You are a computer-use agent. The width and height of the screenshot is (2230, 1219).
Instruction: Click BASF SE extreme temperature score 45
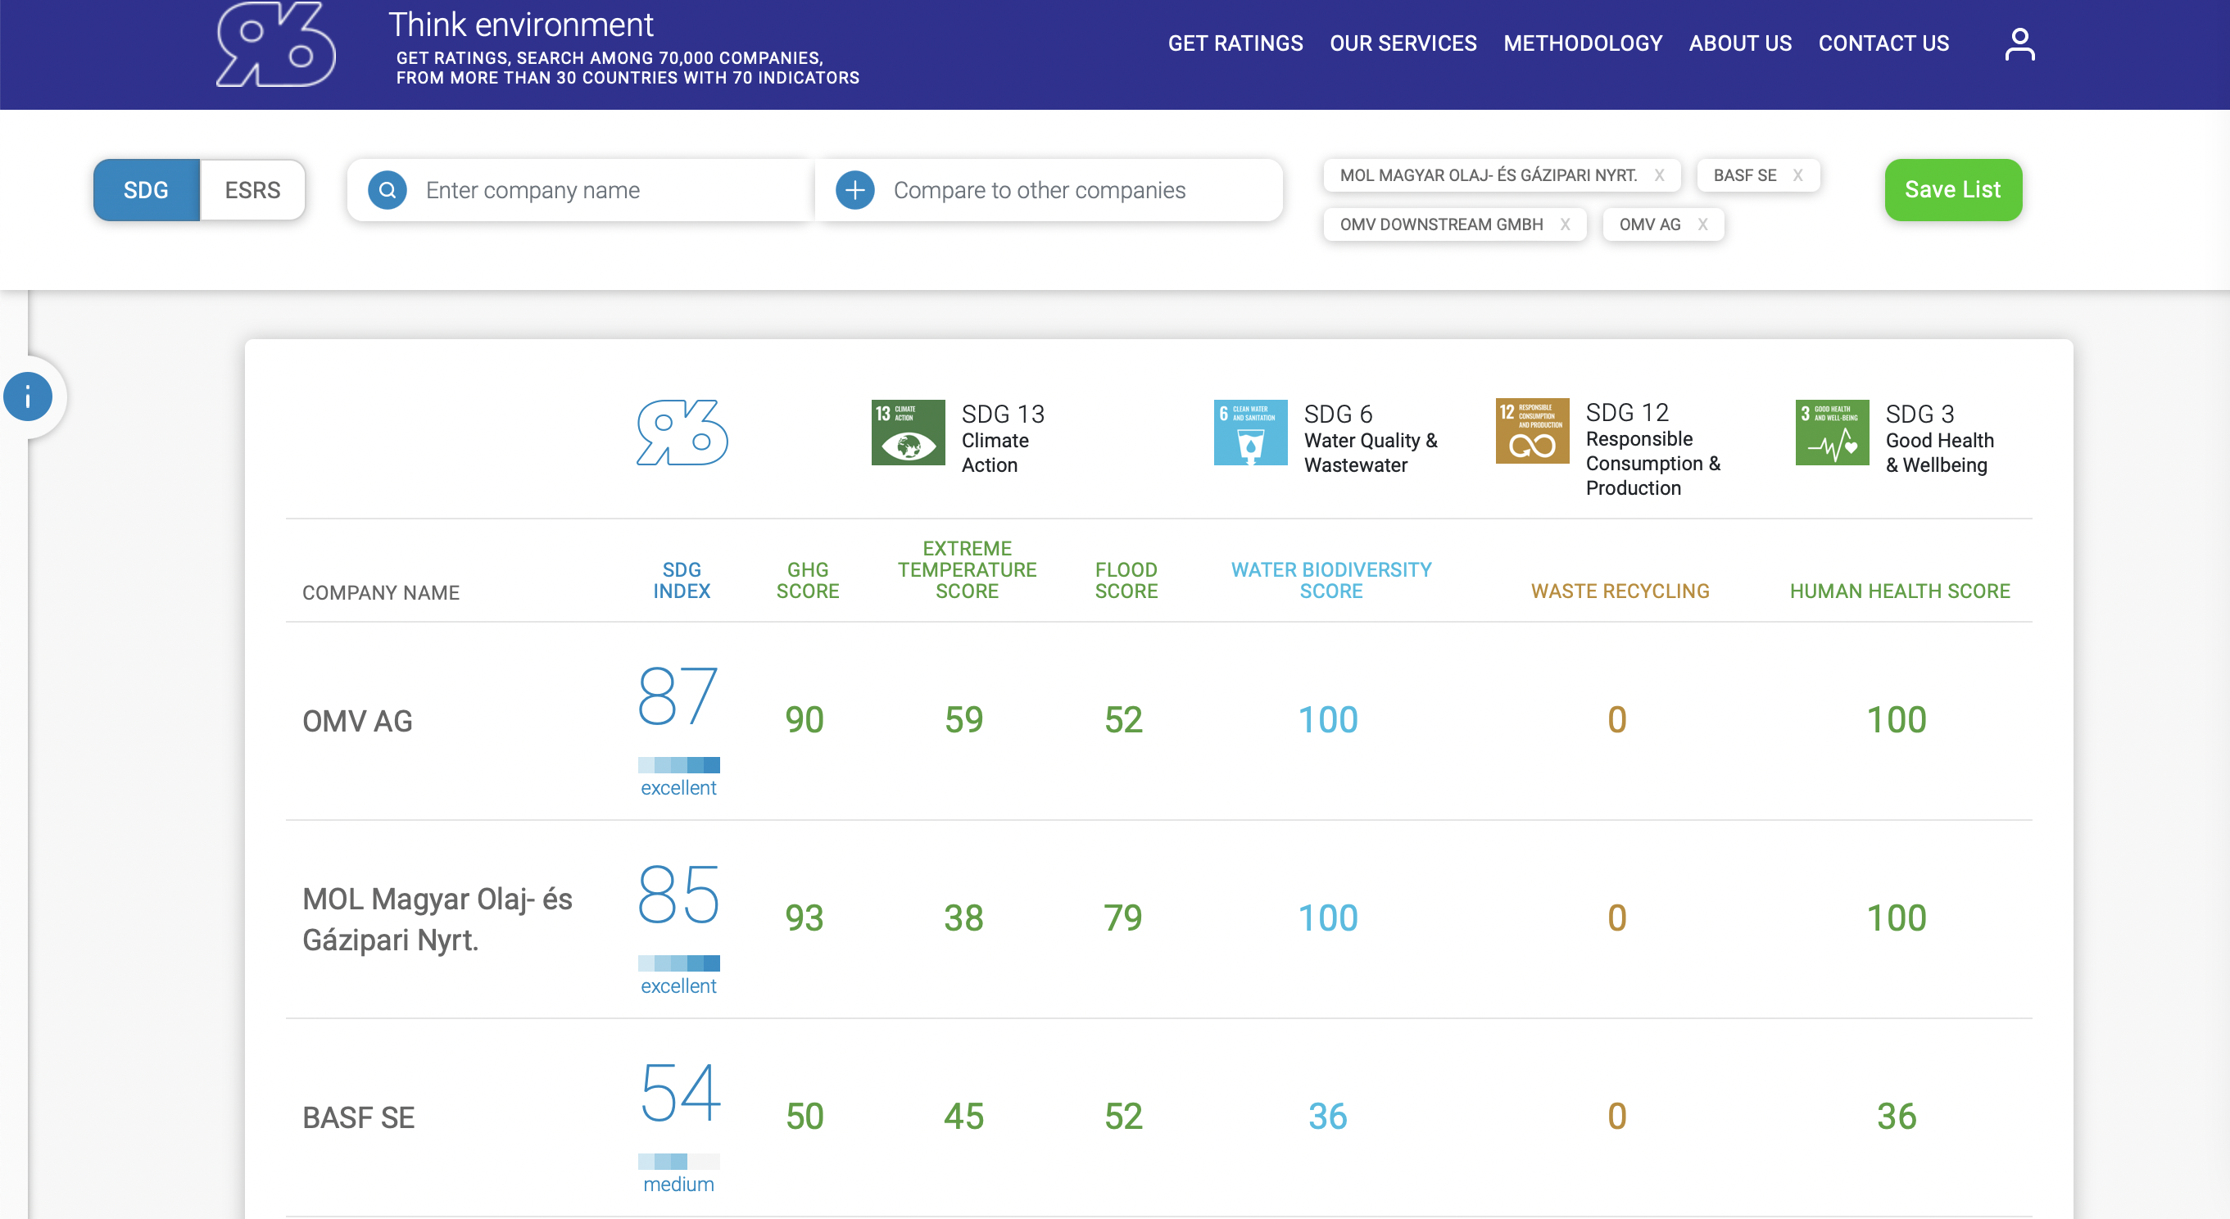[963, 1116]
